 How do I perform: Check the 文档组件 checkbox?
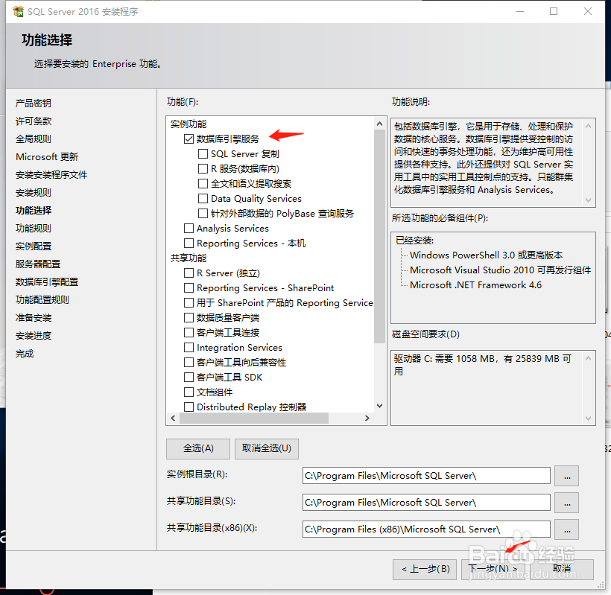189,392
